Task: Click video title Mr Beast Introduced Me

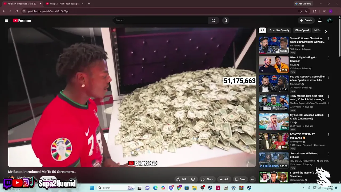Action: click(x=42, y=172)
